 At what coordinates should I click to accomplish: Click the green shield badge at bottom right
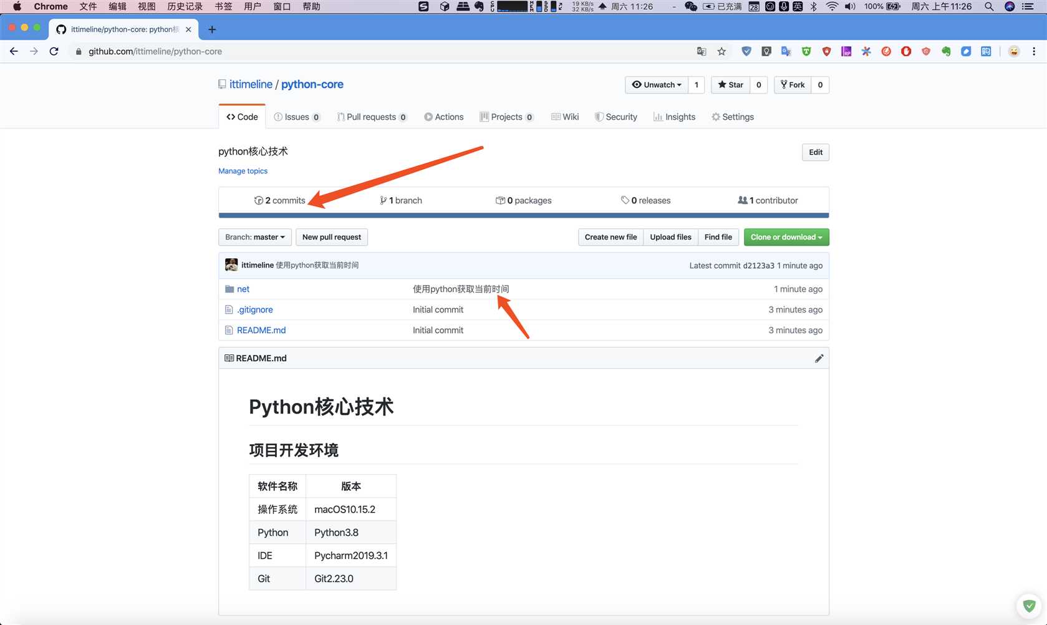tap(1029, 605)
